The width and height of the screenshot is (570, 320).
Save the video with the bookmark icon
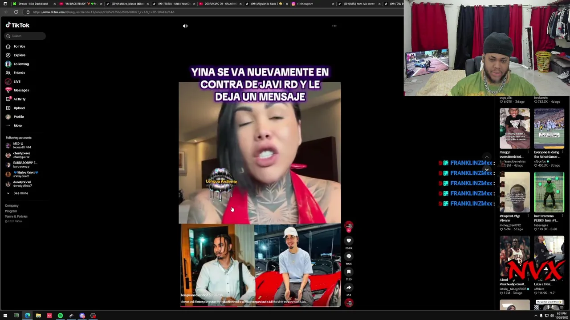tap(349, 272)
